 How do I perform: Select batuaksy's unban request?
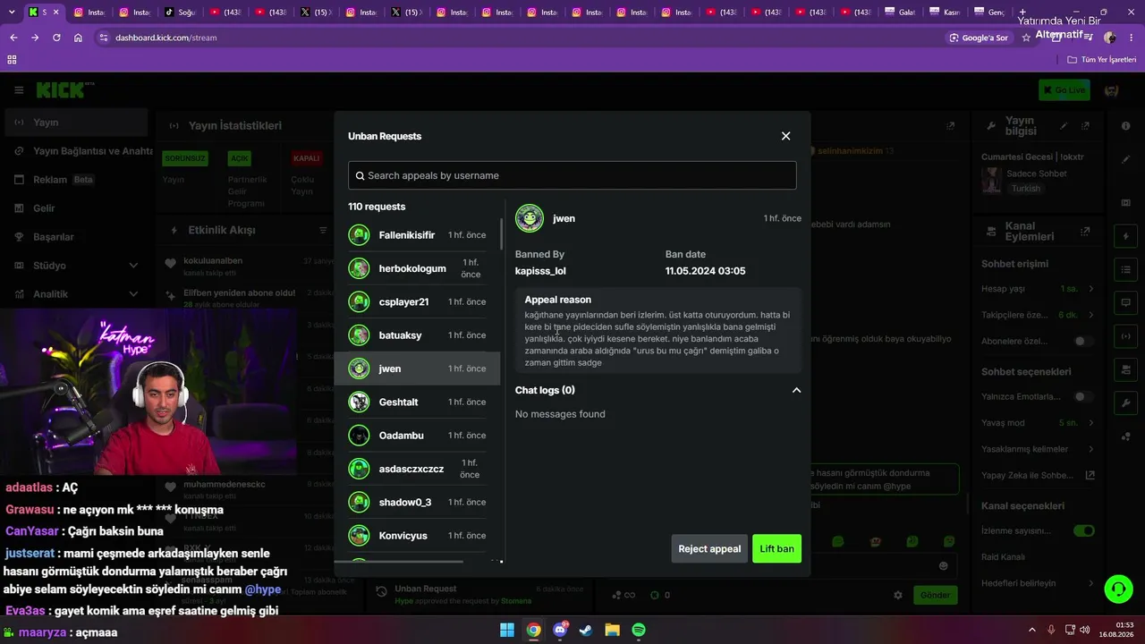(417, 335)
